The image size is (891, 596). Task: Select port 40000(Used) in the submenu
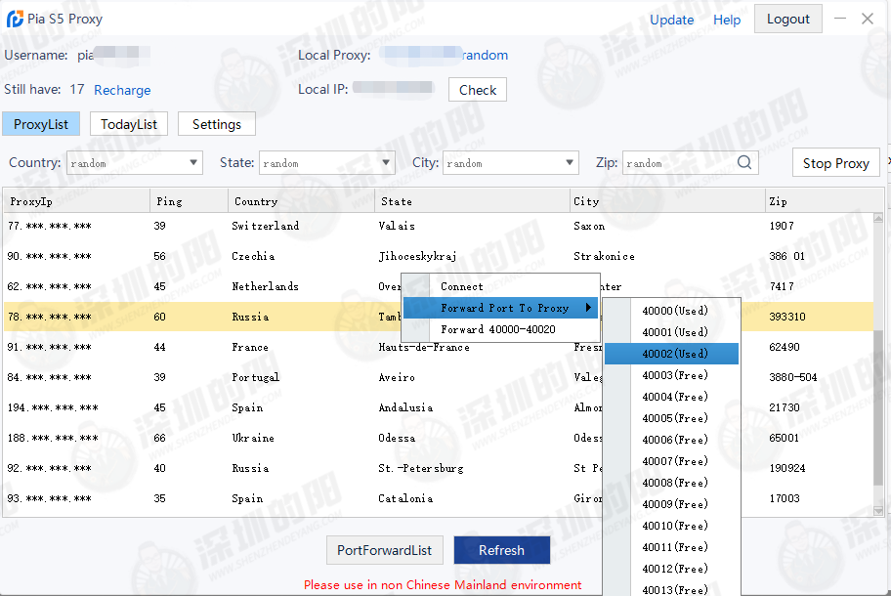tap(671, 311)
